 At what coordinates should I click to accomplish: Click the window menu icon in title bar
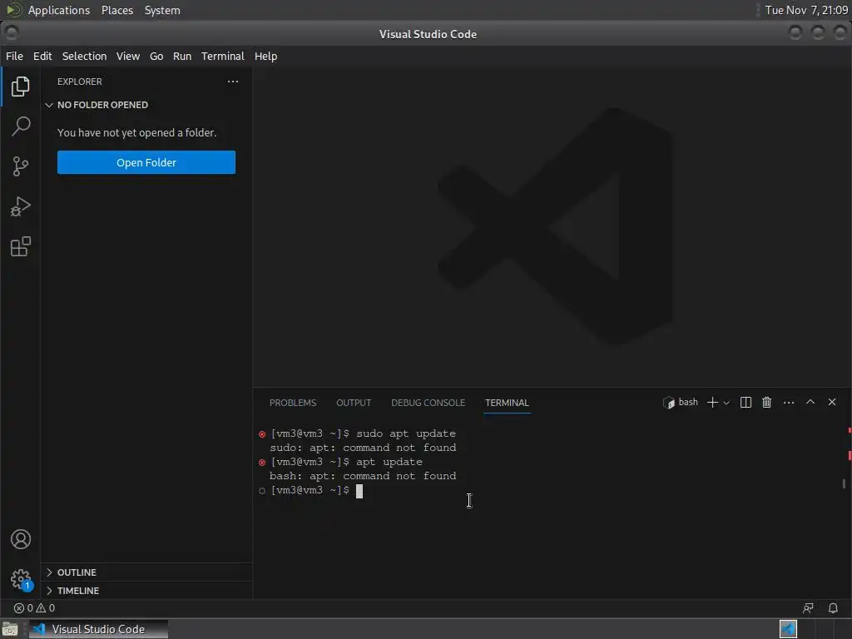point(11,33)
